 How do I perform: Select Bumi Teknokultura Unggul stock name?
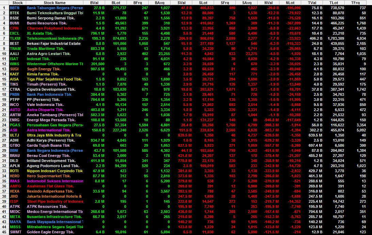point(55,13)
